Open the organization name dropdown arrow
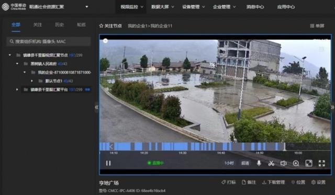Viewport: 335px width, 195px height. tap(87, 7)
